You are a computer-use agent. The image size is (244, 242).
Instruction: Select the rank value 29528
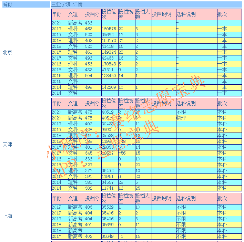click(108, 136)
